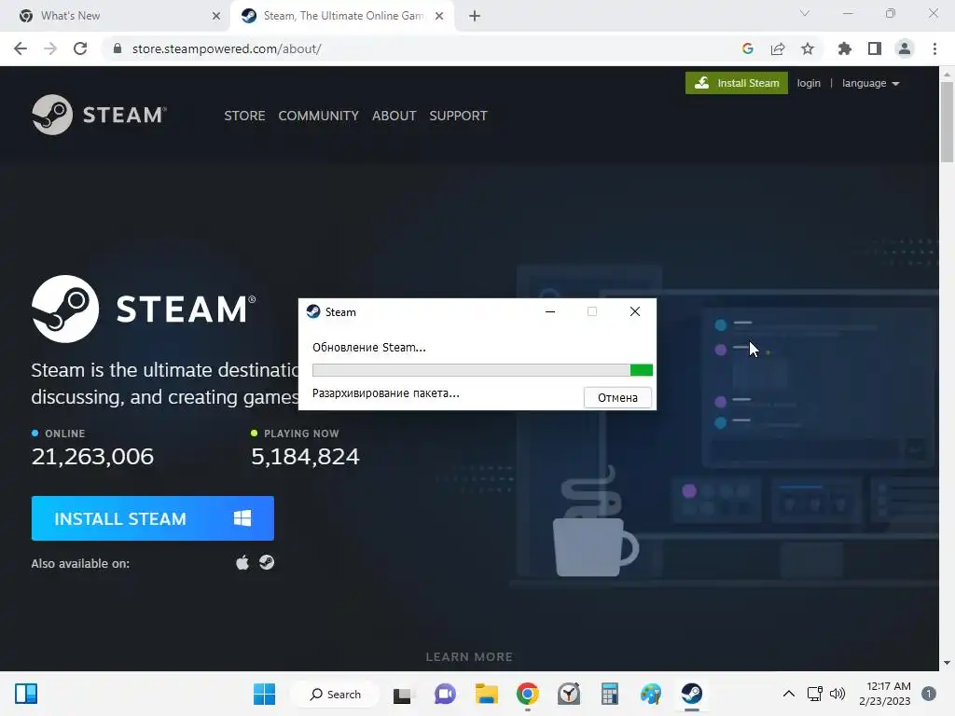Click the SteamOS icon under Also available on

[267, 562]
